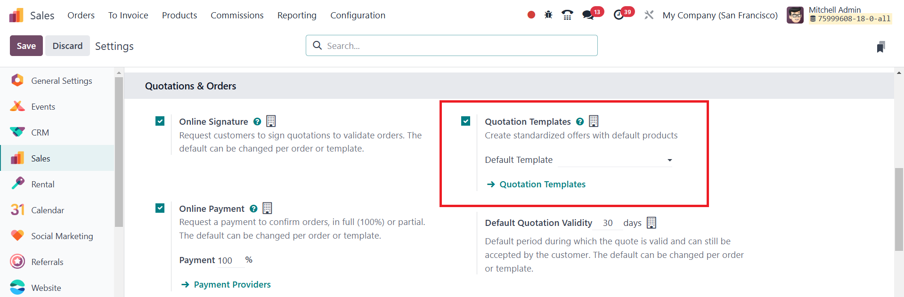Open the Default Template dropdown
The image size is (904, 297).
(x=615, y=160)
